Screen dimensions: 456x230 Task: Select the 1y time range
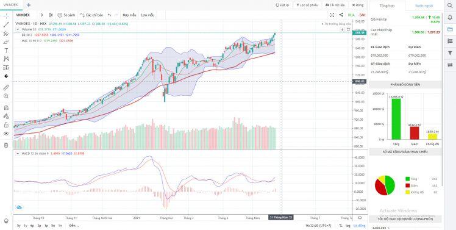click(26, 226)
